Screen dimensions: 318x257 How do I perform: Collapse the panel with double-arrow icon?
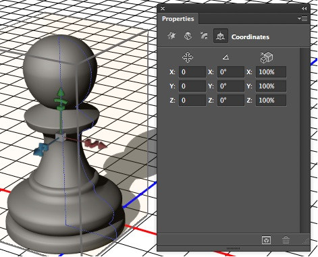click(304, 9)
